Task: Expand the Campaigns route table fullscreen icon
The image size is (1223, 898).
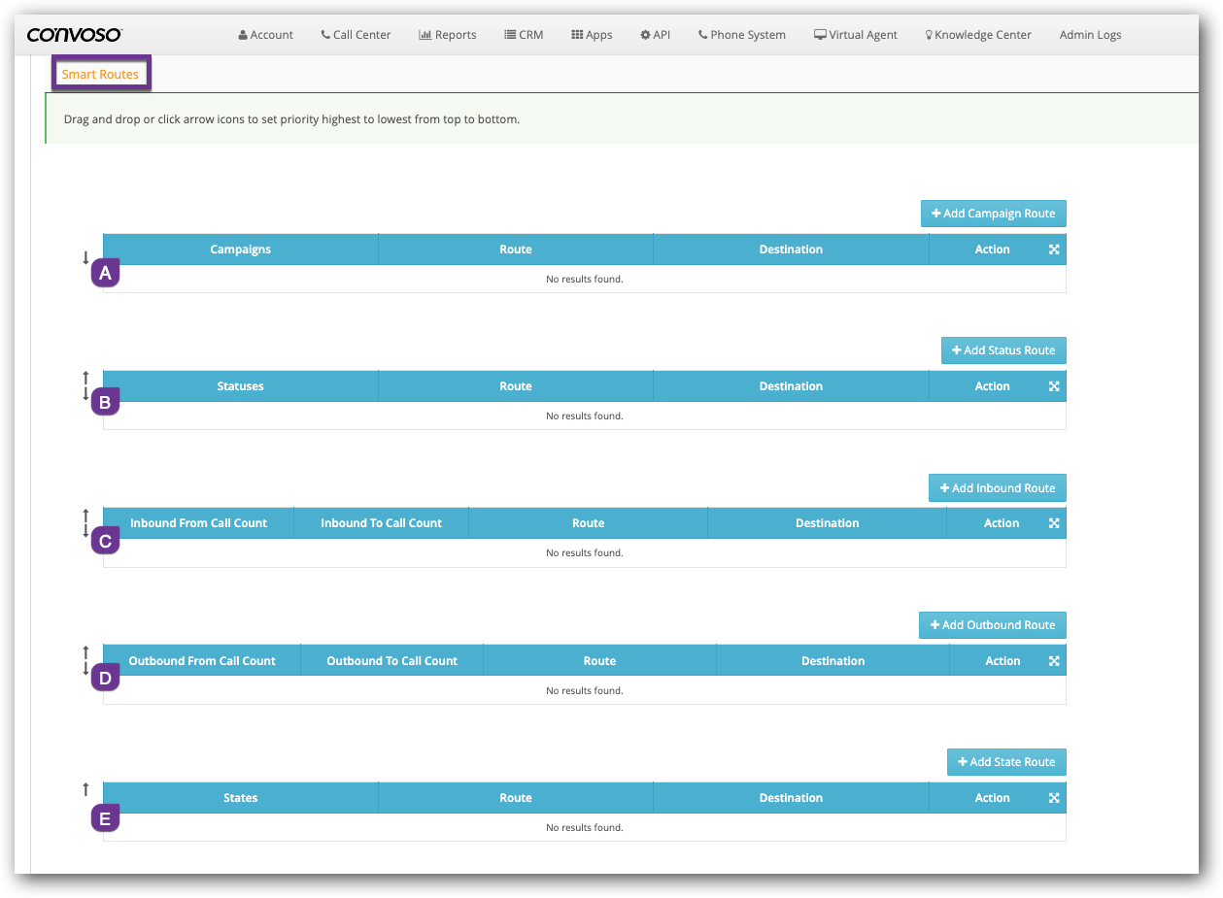Action: pyautogui.click(x=1054, y=249)
